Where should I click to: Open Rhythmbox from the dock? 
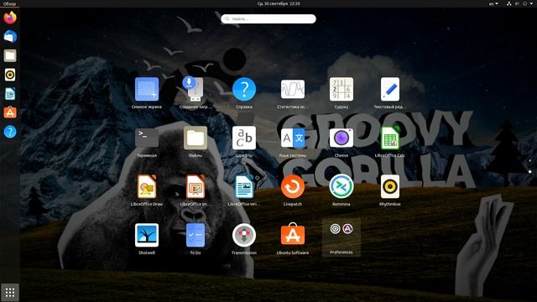pos(10,75)
